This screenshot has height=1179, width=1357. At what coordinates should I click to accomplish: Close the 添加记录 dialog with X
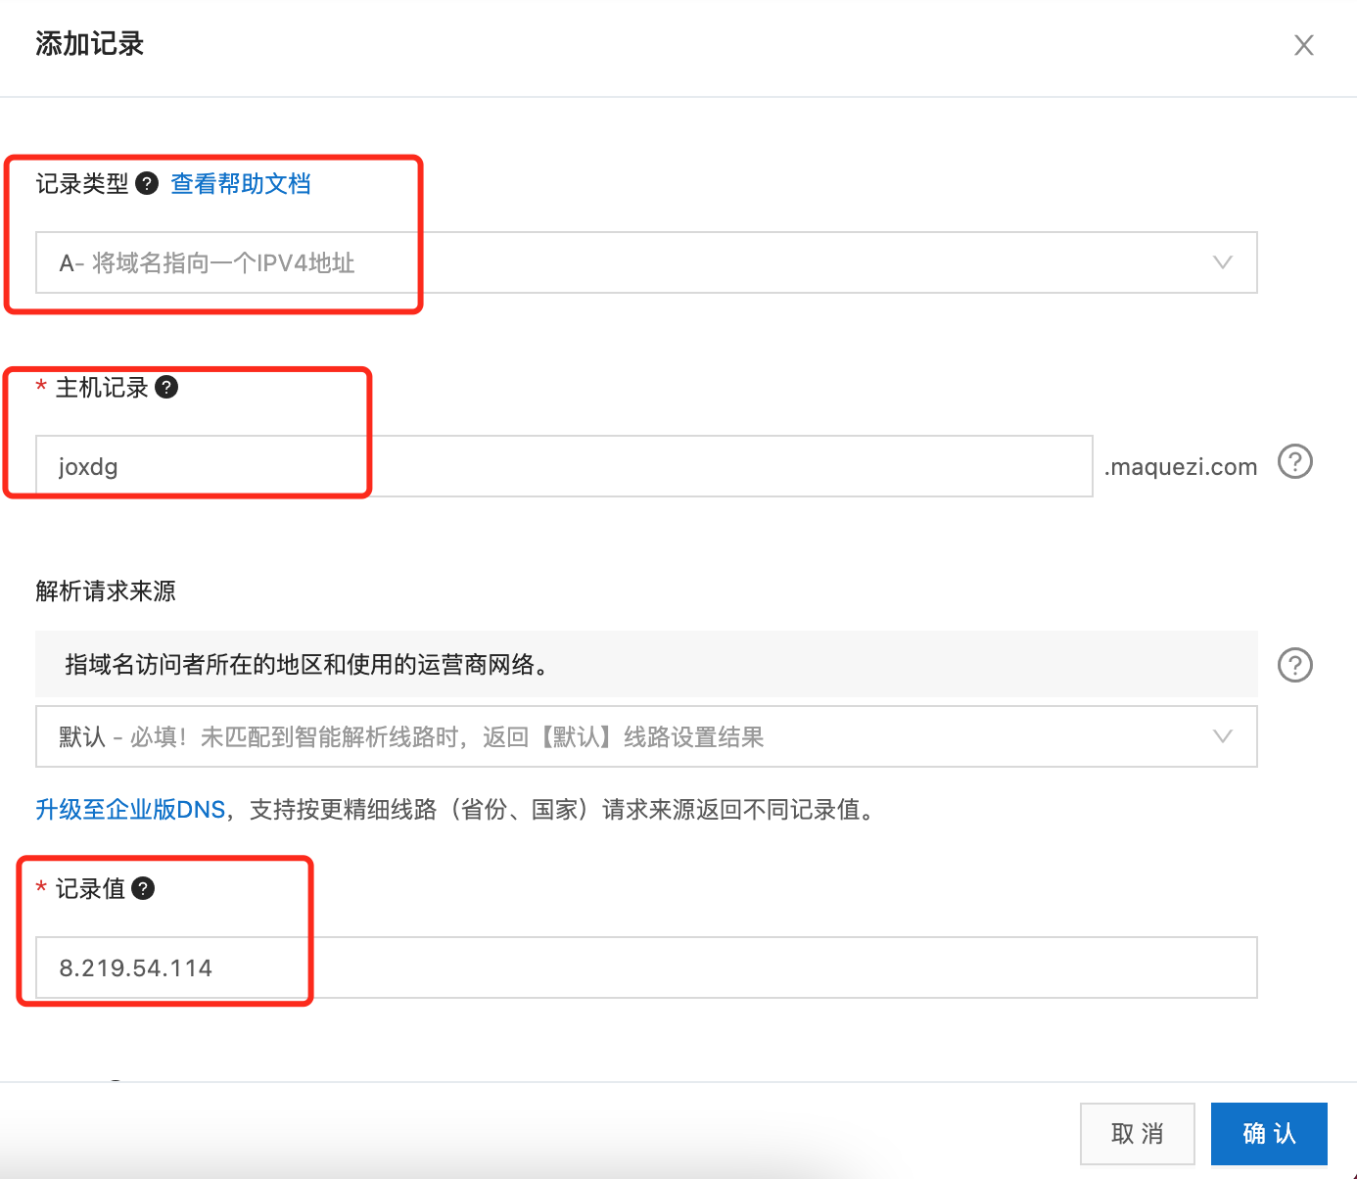pos(1303,45)
